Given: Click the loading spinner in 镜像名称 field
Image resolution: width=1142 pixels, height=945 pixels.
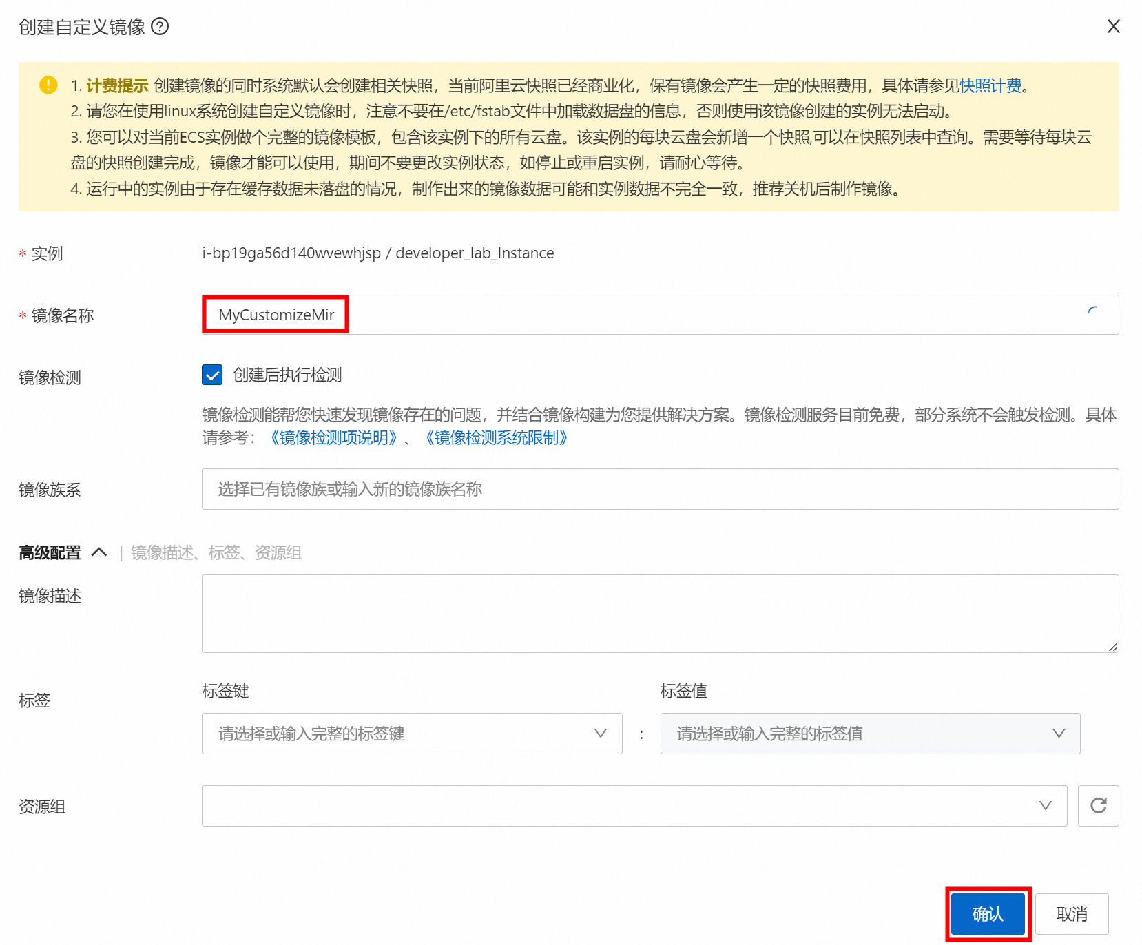Looking at the screenshot, I should pos(1092,312).
